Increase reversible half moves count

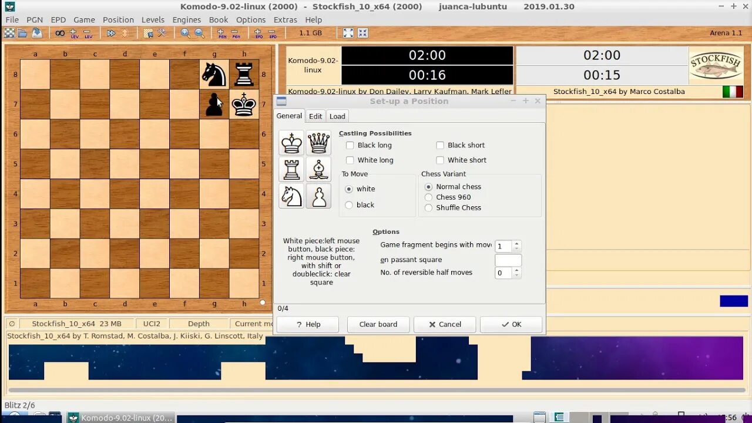point(517,270)
